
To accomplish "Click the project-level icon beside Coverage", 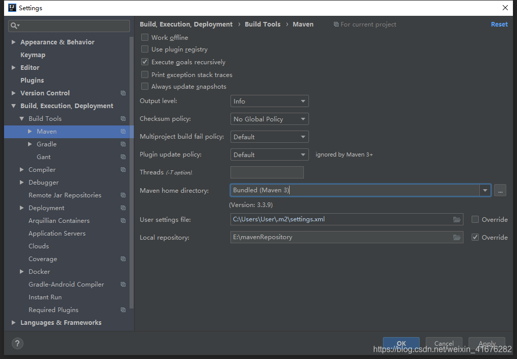I will point(123,259).
